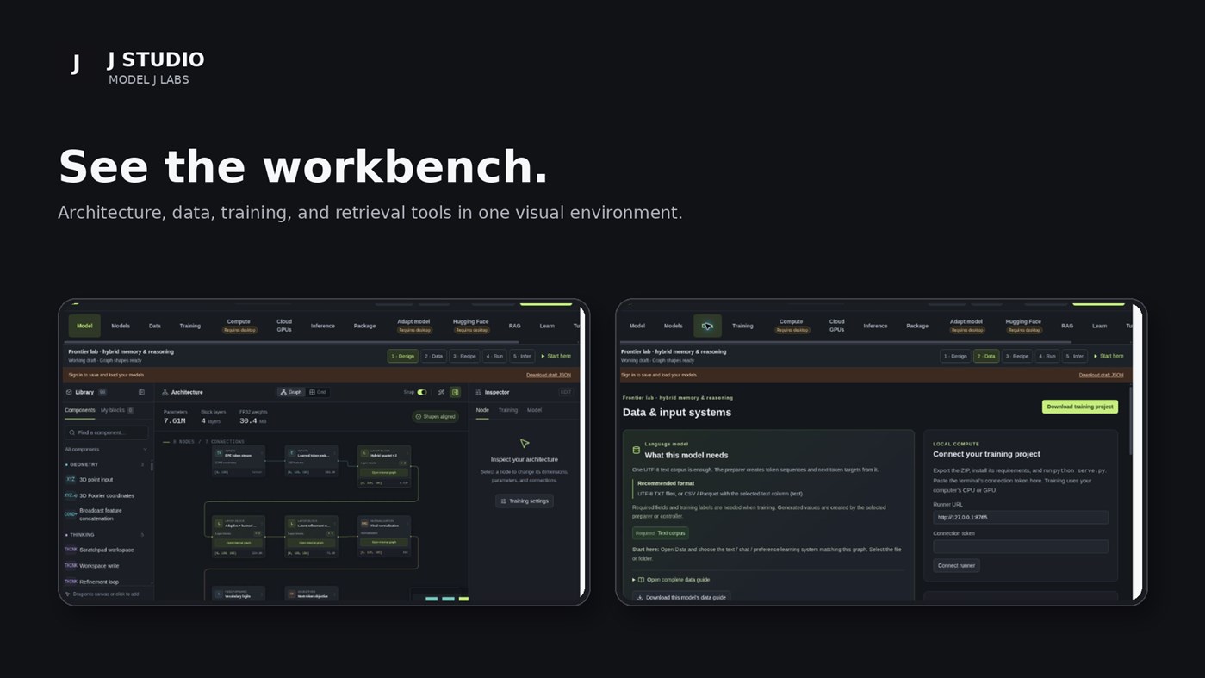This screenshot has height=678, width=1205.
Task: Toggle the Shapes aligned indicator
Action: (x=436, y=417)
